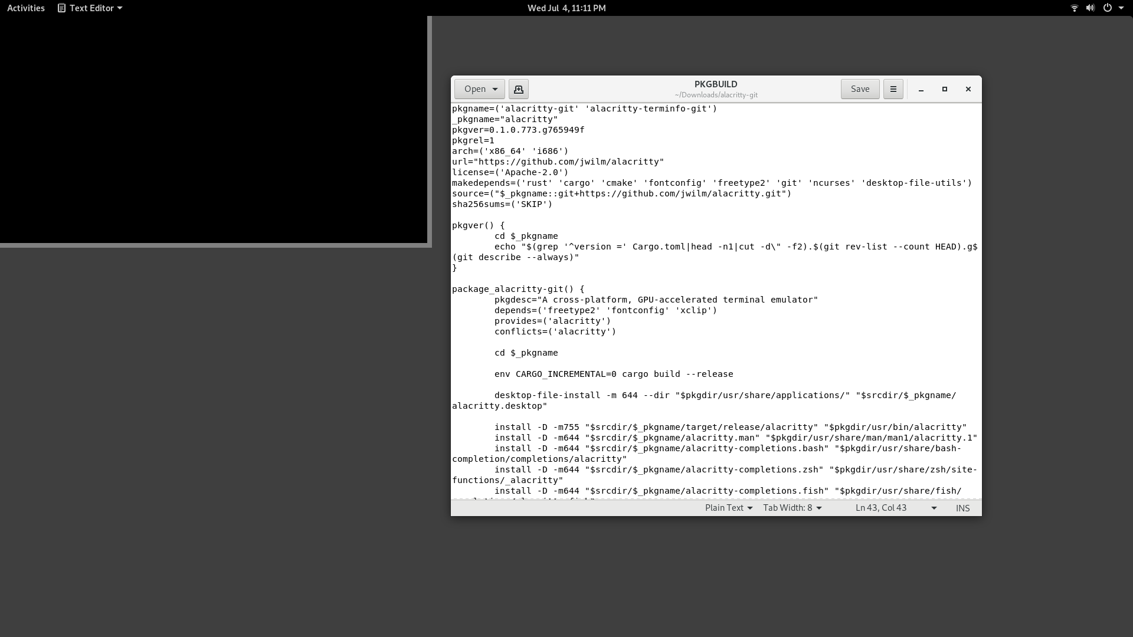Expand the system menu arrow in top bar
The image size is (1133, 637).
1121,8
